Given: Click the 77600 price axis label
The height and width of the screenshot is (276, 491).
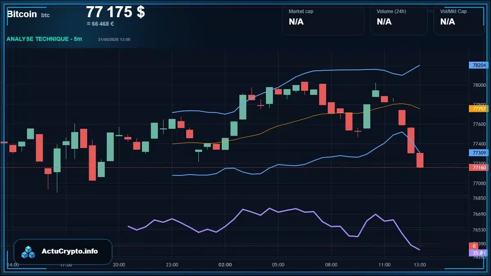Looking at the screenshot, I should [x=479, y=124].
